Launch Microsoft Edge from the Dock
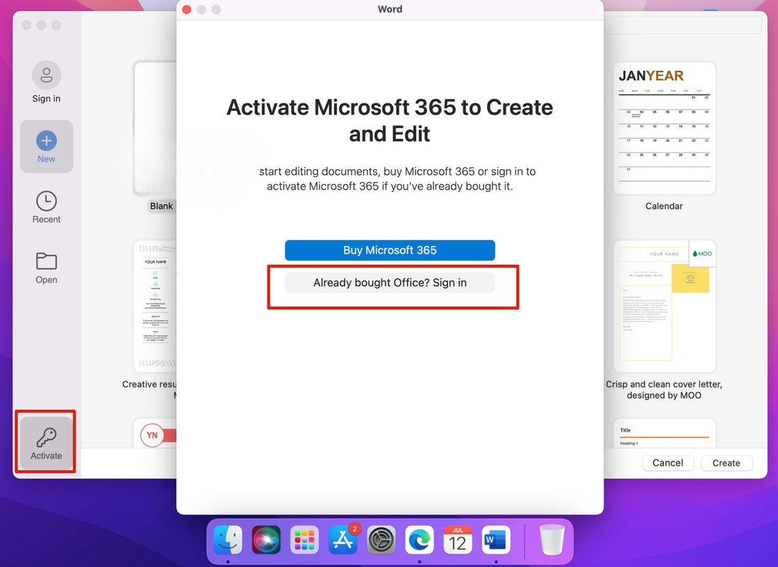 [x=419, y=540]
